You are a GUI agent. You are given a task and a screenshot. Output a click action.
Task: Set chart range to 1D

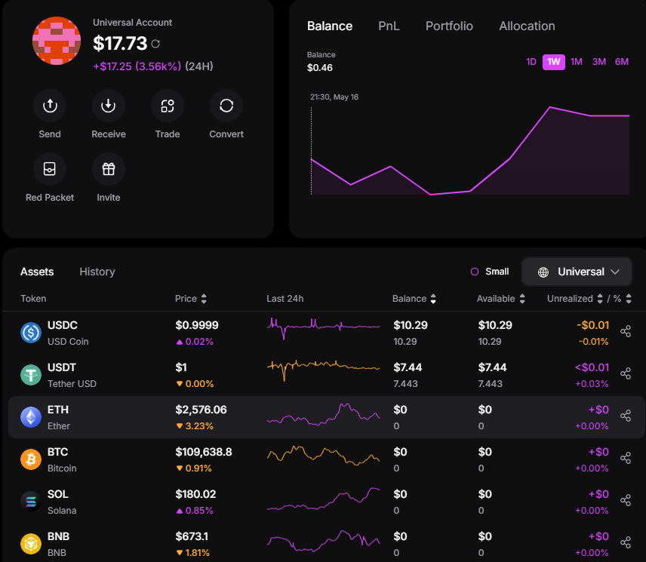pyautogui.click(x=531, y=62)
